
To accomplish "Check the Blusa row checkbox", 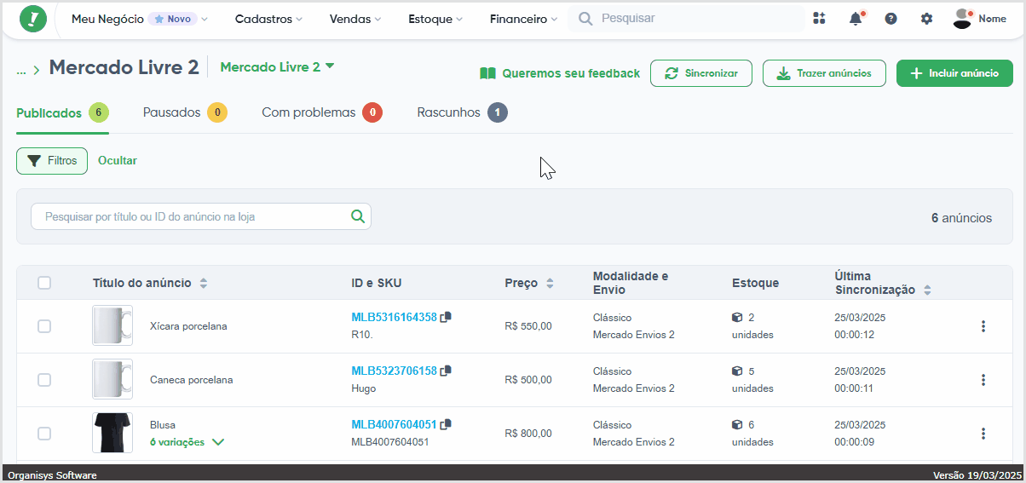I will [x=44, y=434].
